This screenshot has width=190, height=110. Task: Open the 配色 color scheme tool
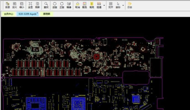point(85,5)
